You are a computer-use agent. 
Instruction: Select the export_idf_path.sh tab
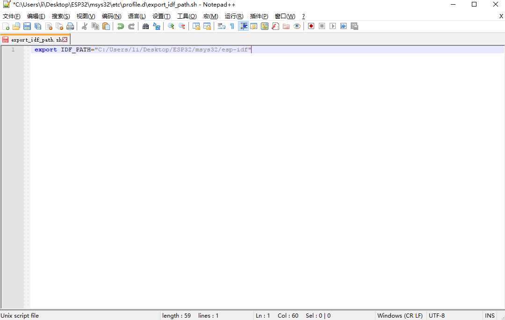tap(35, 40)
